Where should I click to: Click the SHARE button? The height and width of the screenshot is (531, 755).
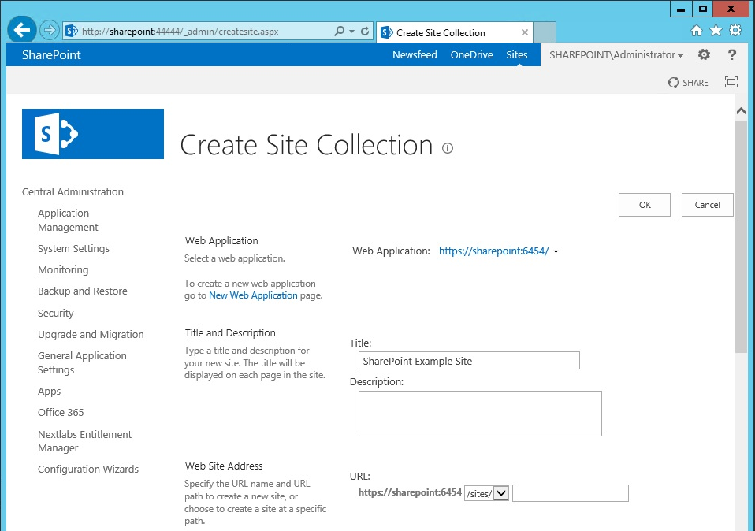click(687, 83)
